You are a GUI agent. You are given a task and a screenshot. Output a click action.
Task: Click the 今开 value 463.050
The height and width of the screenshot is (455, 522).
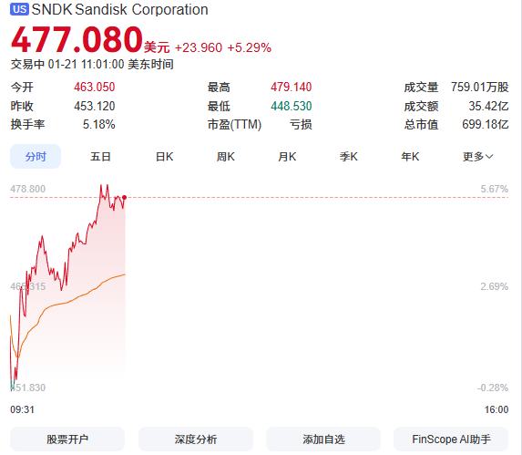[94, 88]
